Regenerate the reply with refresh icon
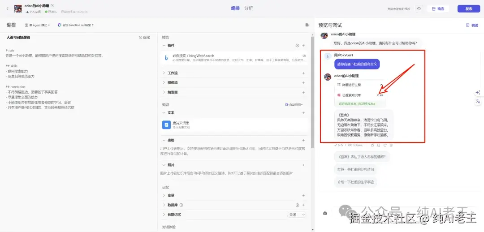Viewport: 484px width, 232px height. point(385,145)
